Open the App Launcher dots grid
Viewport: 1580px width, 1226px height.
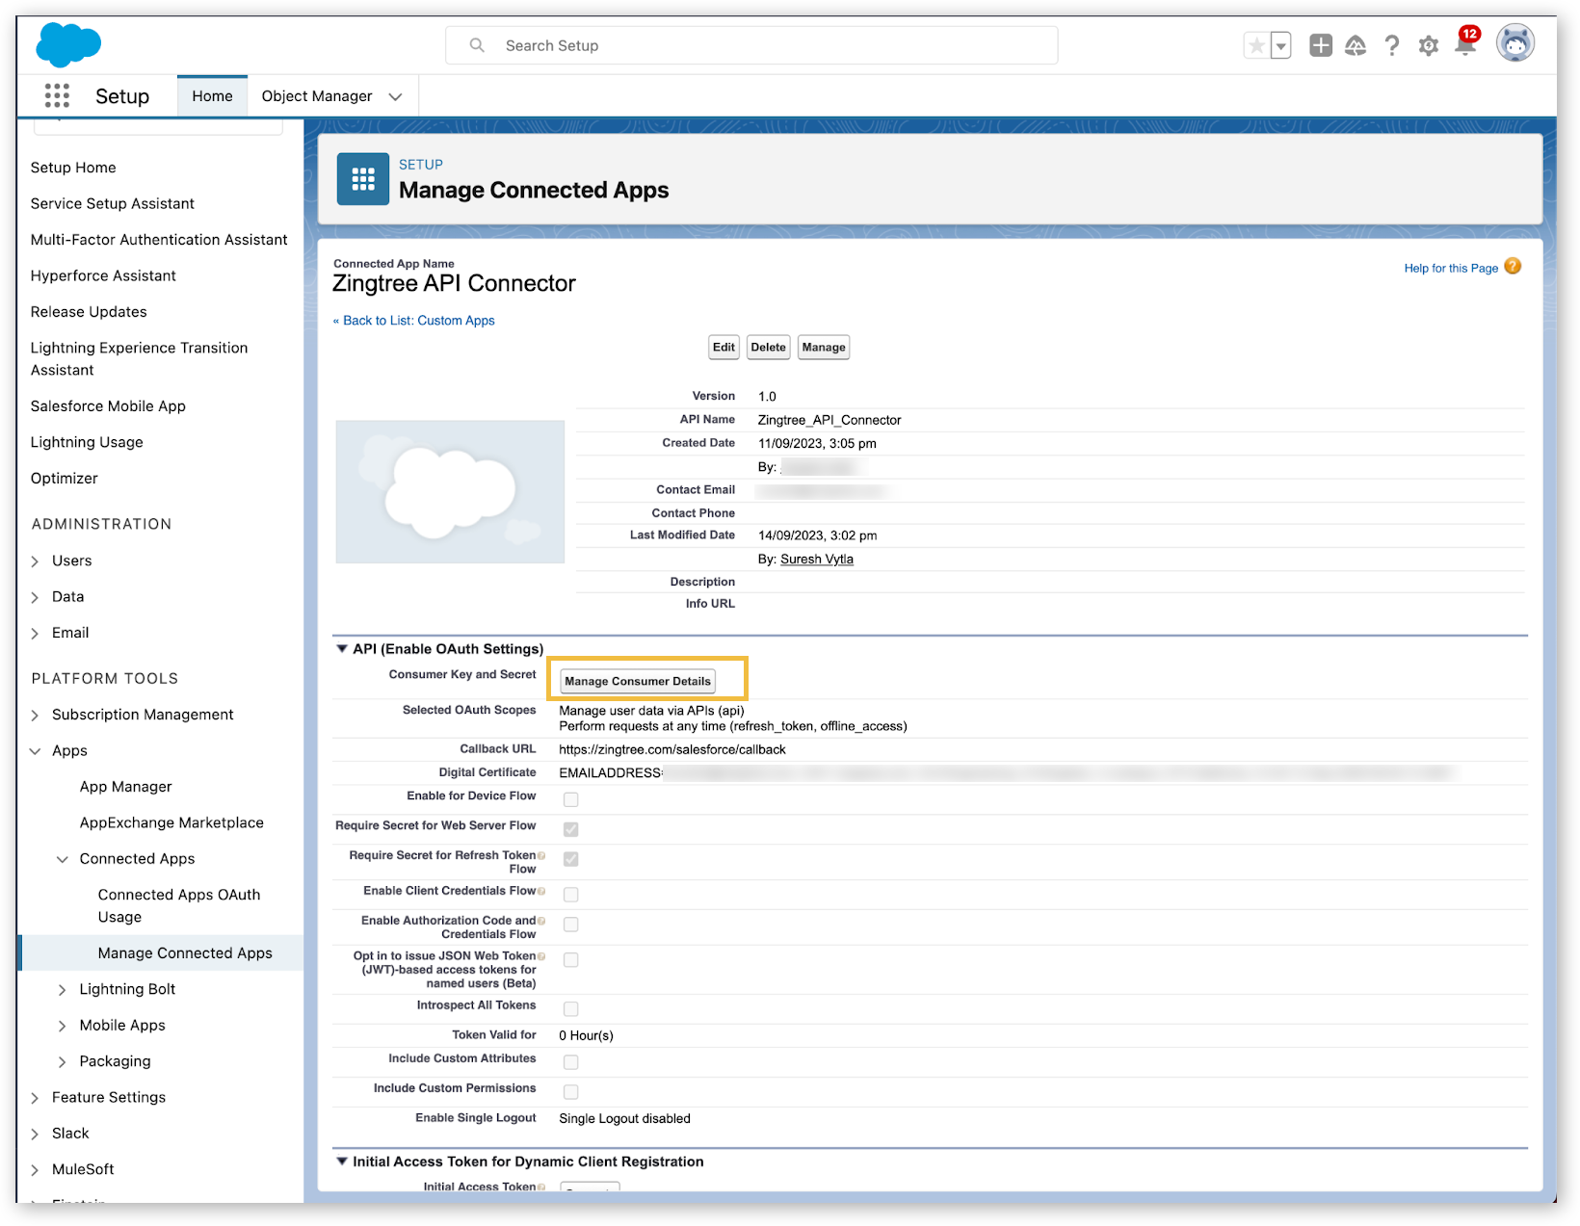pyautogui.click(x=57, y=95)
